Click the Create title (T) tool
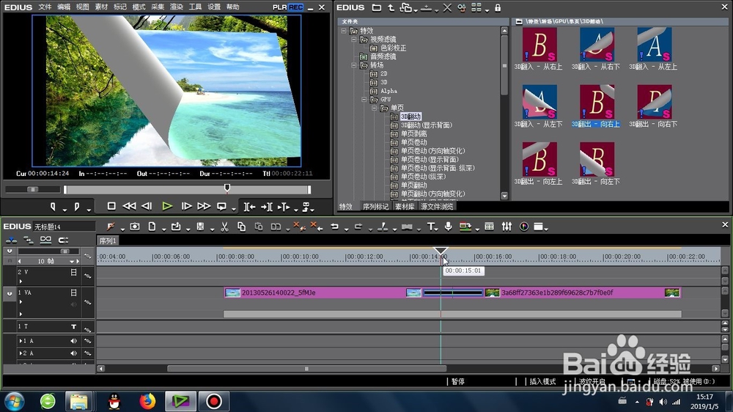Viewport: 733px width, 412px height. point(430,227)
